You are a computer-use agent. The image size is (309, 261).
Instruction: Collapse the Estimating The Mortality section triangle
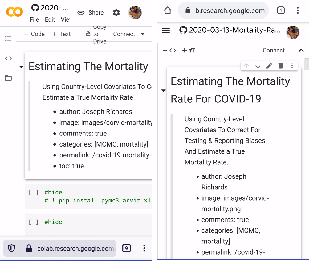pos(21,67)
